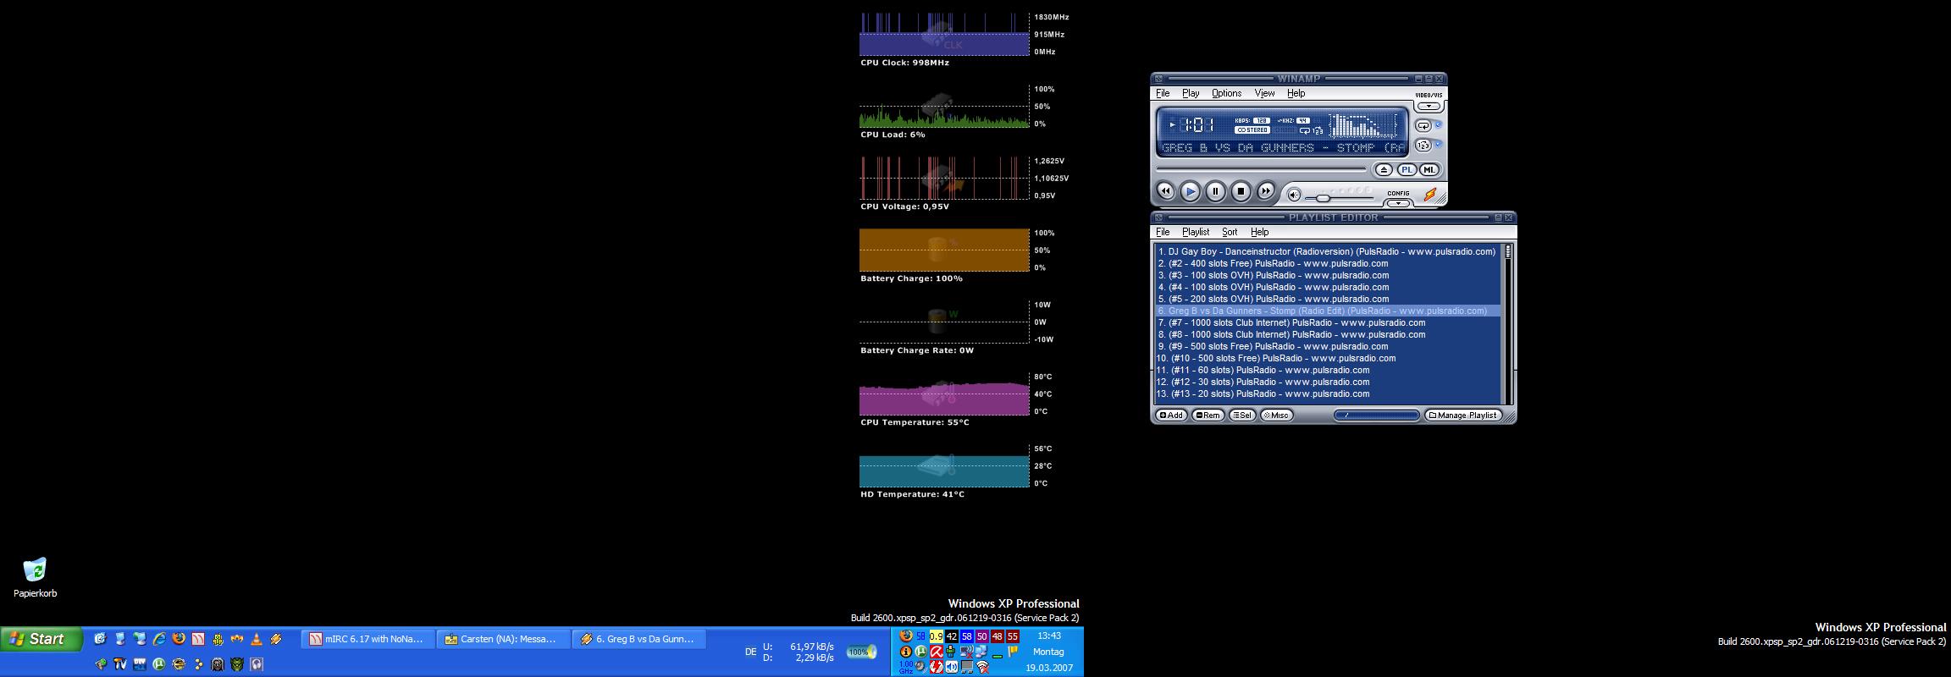Click the playlist Sel button
The height and width of the screenshot is (677, 1951).
[x=1243, y=415]
